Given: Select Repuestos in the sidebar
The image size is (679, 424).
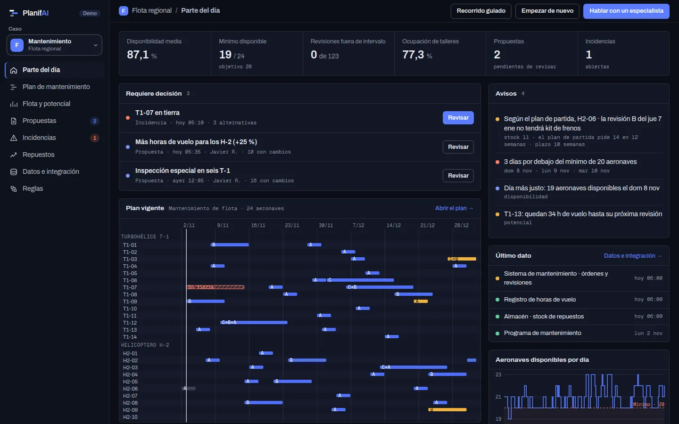Looking at the screenshot, I should click(x=55, y=155).
